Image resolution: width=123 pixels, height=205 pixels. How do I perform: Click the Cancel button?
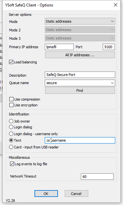click(x=76, y=193)
